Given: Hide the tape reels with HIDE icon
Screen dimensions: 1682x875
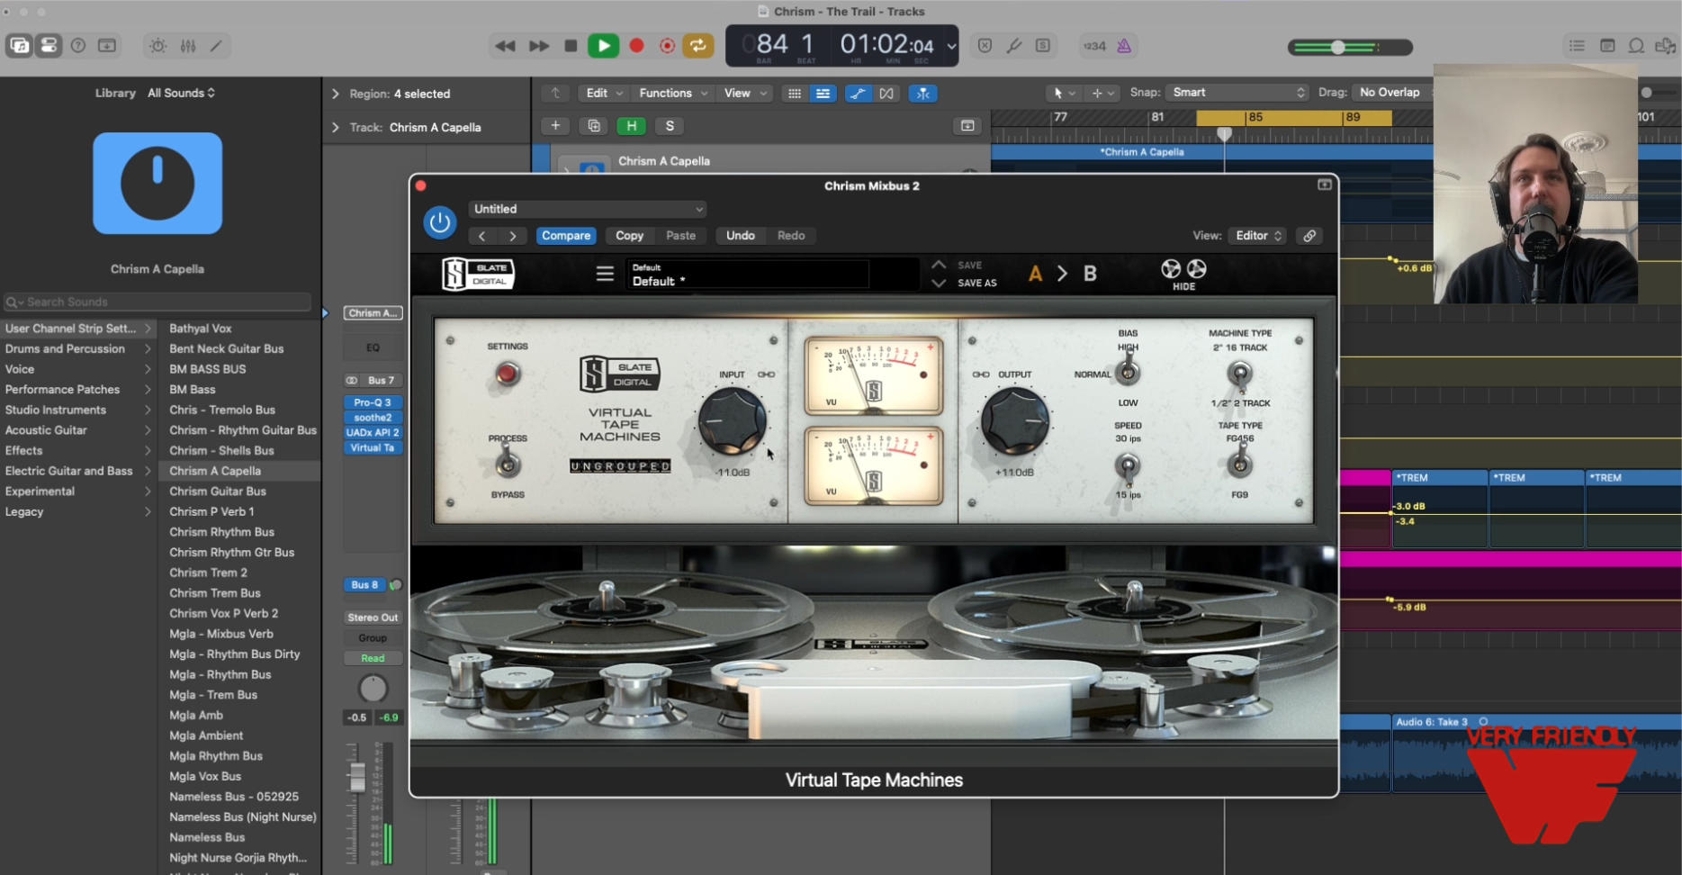Looking at the screenshot, I should (1183, 274).
